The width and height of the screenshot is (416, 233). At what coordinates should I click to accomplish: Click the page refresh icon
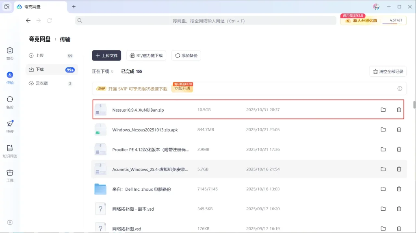49,20
